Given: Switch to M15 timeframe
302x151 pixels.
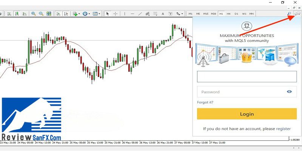Looking at the screenshot, I should (206, 14).
